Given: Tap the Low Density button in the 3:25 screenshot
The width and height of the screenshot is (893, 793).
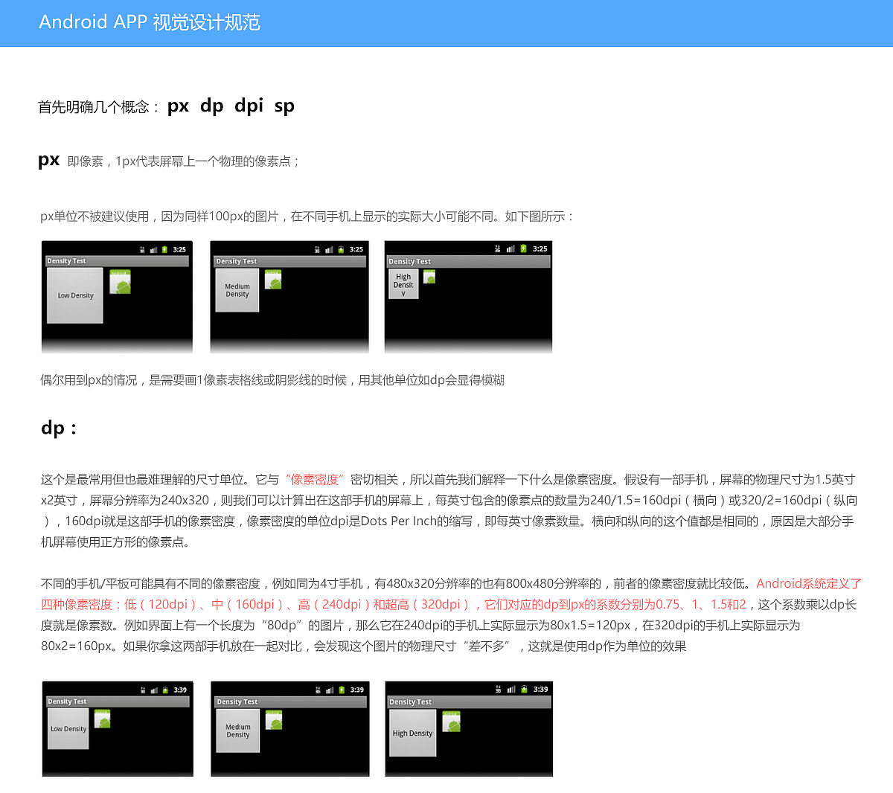Looking at the screenshot, I should pyautogui.click(x=75, y=295).
